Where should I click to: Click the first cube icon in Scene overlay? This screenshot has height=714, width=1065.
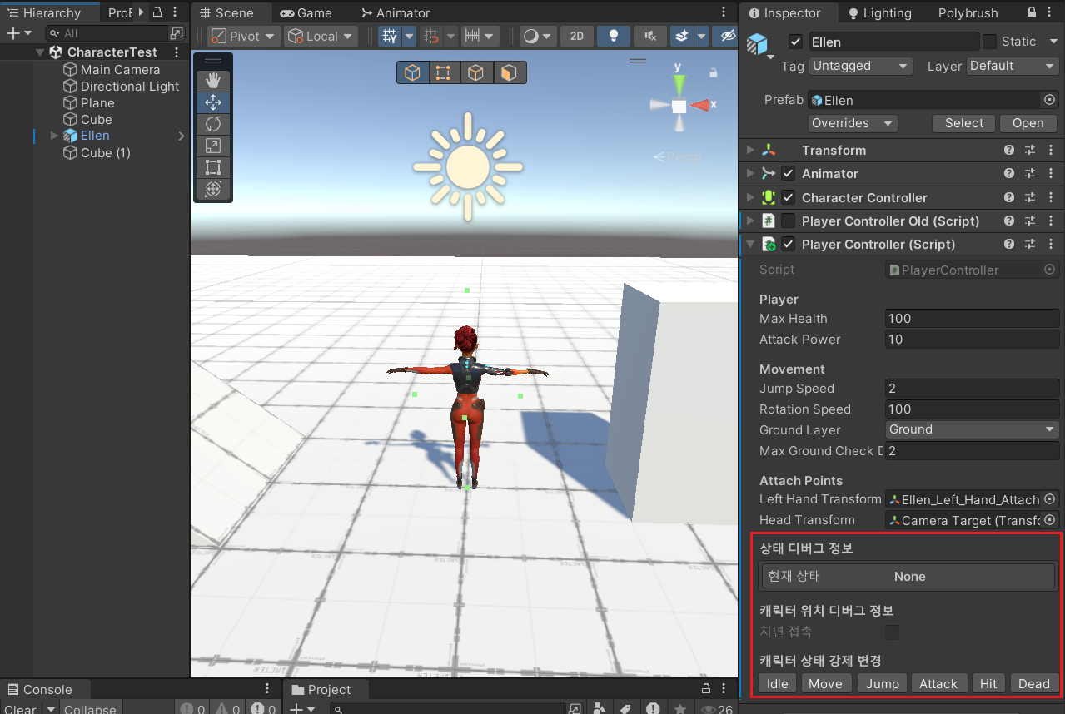pos(412,73)
